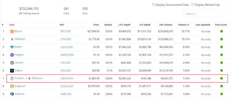This screenshot has width=231, height=98.
Task: Sort by Trust Score column header
Action: pyautogui.click(x=221, y=25)
